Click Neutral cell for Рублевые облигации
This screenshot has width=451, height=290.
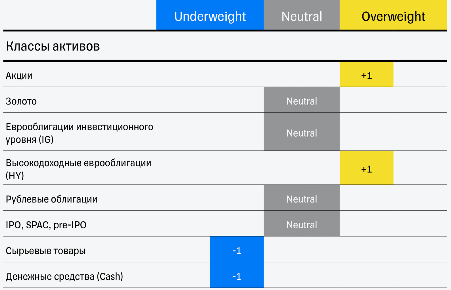pyautogui.click(x=302, y=199)
